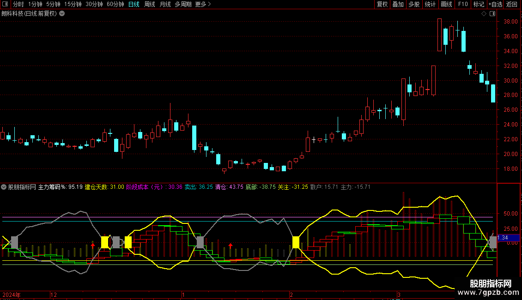
Task: Click the diamond icon above the price axis
Action: (x=484, y=14)
